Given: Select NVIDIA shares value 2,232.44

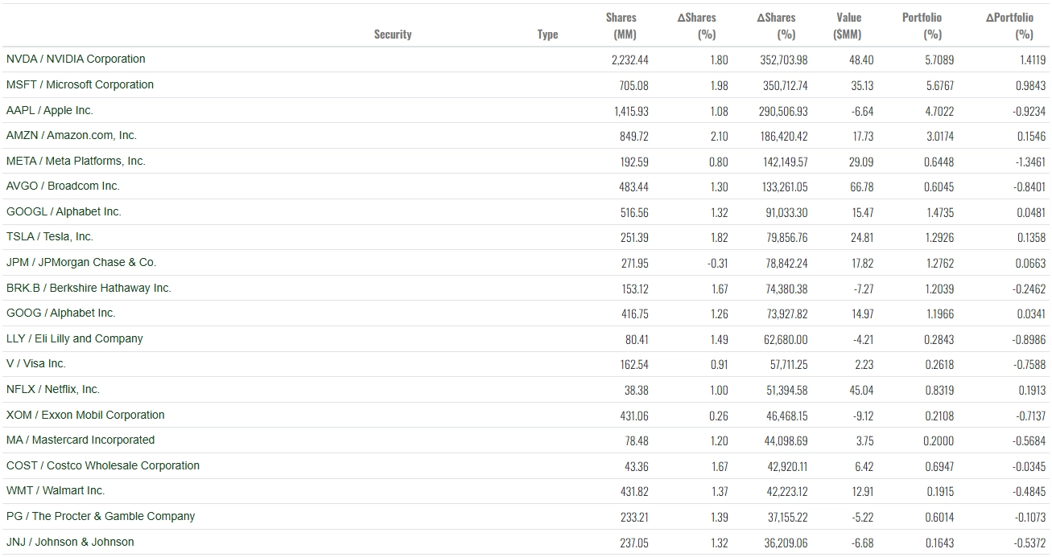Looking at the screenshot, I should click(630, 59).
